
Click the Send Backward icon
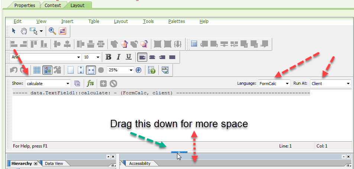coord(144,44)
